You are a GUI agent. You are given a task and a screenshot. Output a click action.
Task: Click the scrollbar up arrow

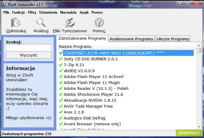pyautogui.click(x=199, y=46)
